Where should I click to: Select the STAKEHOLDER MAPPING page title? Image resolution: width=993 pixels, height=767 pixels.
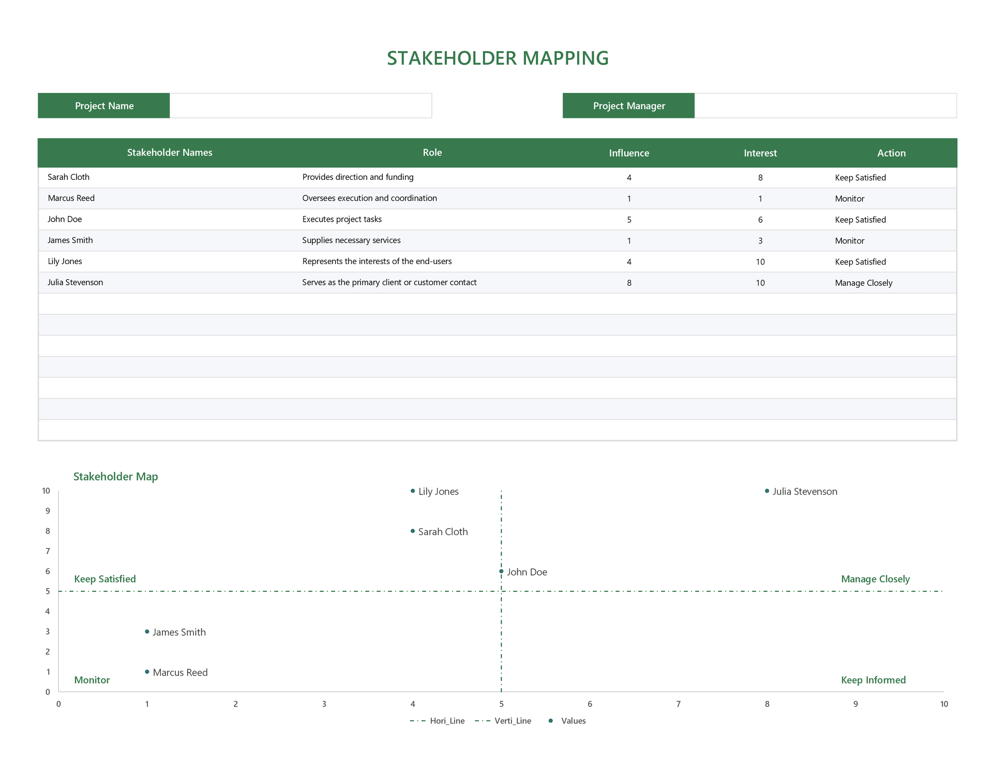[x=498, y=58]
